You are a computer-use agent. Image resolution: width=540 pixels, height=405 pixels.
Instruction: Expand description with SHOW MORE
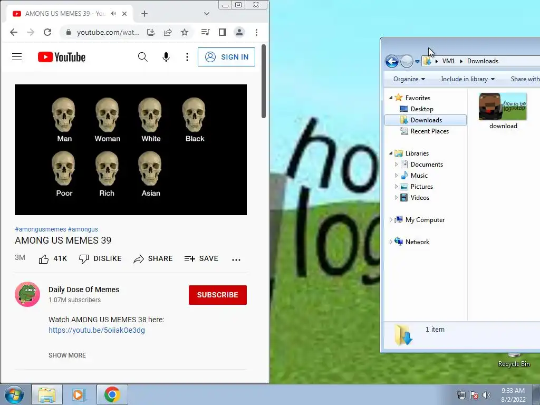point(67,355)
